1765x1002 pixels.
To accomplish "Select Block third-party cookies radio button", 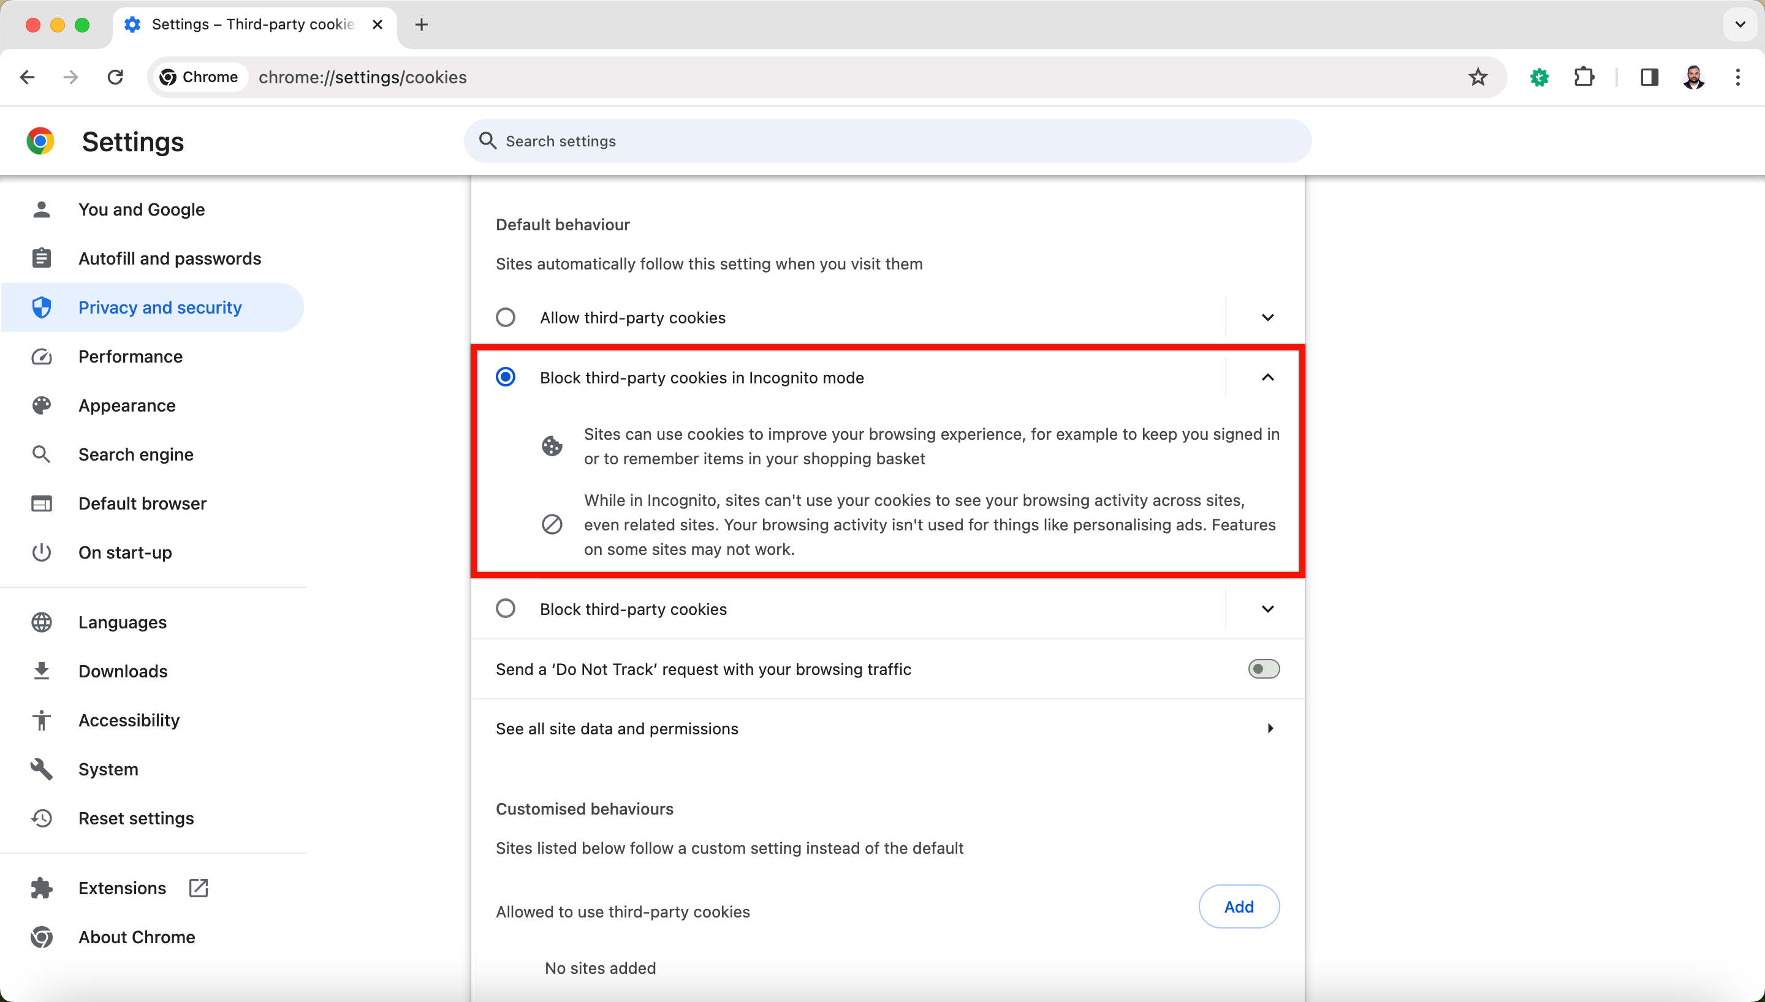I will point(505,609).
